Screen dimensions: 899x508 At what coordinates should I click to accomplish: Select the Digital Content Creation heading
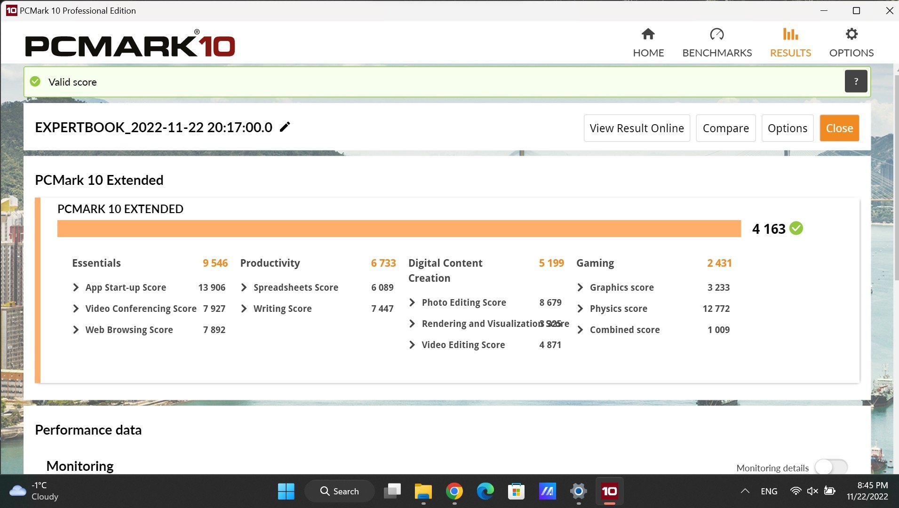pyautogui.click(x=445, y=270)
